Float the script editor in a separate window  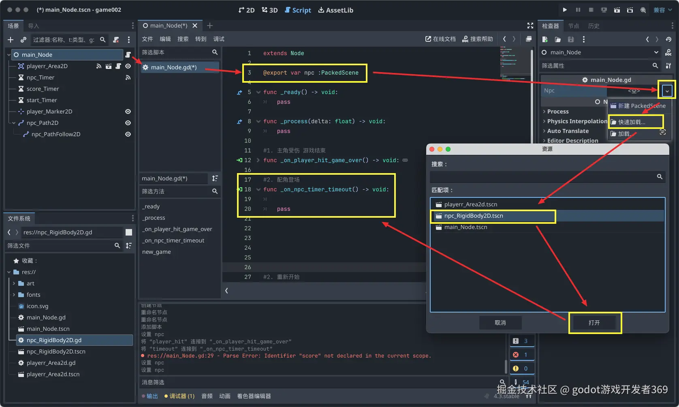[529, 39]
